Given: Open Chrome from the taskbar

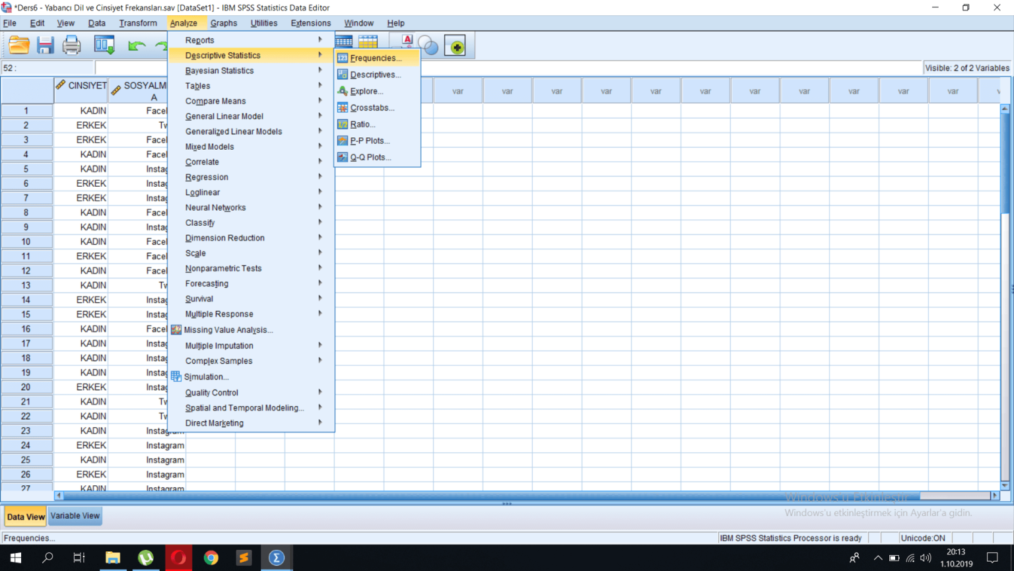Looking at the screenshot, I should [x=211, y=558].
